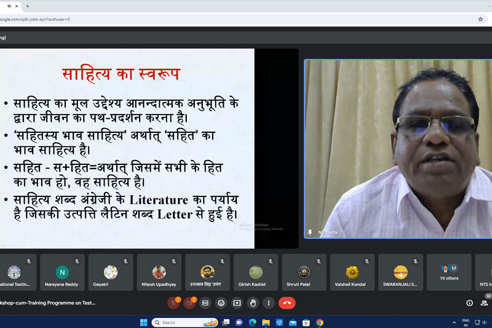Open the Windows Start menu
The width and height of the screenshot is (492, 328).
144,322
